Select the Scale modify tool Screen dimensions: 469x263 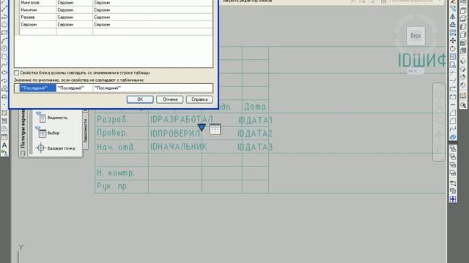pyautogui.click(x=453, y=57)
